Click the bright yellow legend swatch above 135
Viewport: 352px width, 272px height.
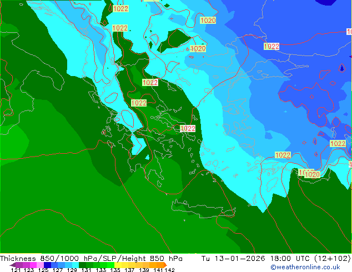(x=118, y=265)
